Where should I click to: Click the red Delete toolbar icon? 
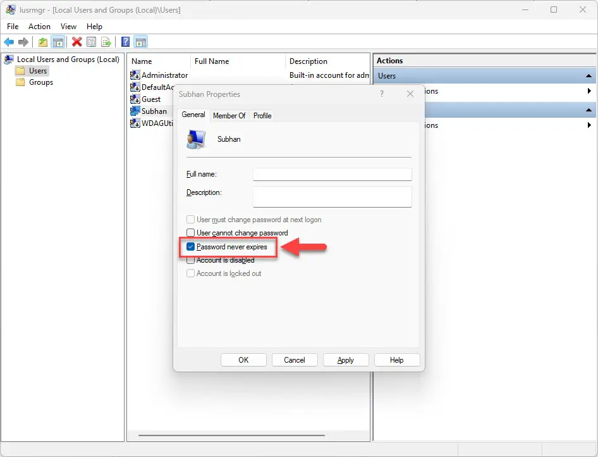click(x=77, y=42)
